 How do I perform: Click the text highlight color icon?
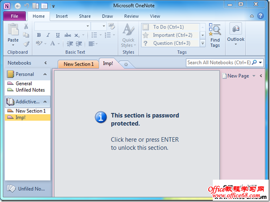39,43
